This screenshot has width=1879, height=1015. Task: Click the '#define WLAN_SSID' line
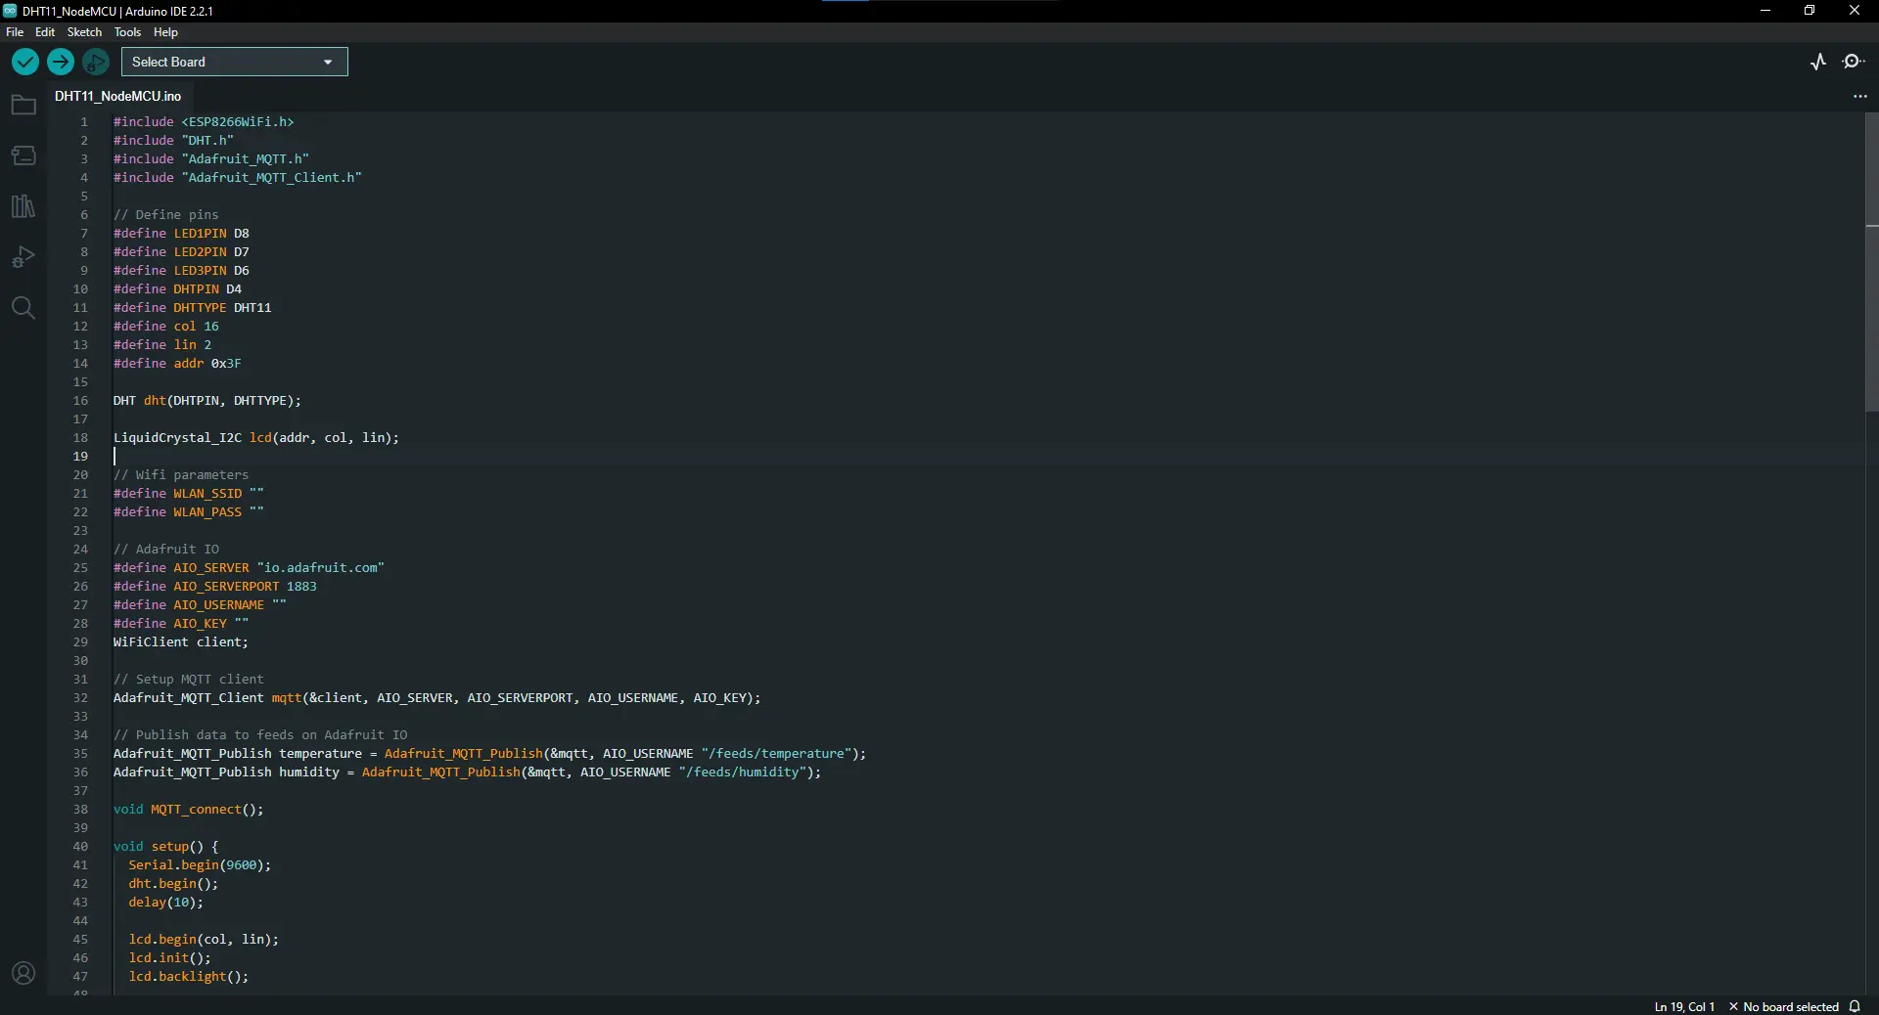[189, 494]
